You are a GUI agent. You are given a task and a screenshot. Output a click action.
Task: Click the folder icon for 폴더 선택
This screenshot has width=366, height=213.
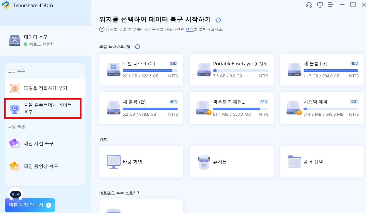pos(294,161)
